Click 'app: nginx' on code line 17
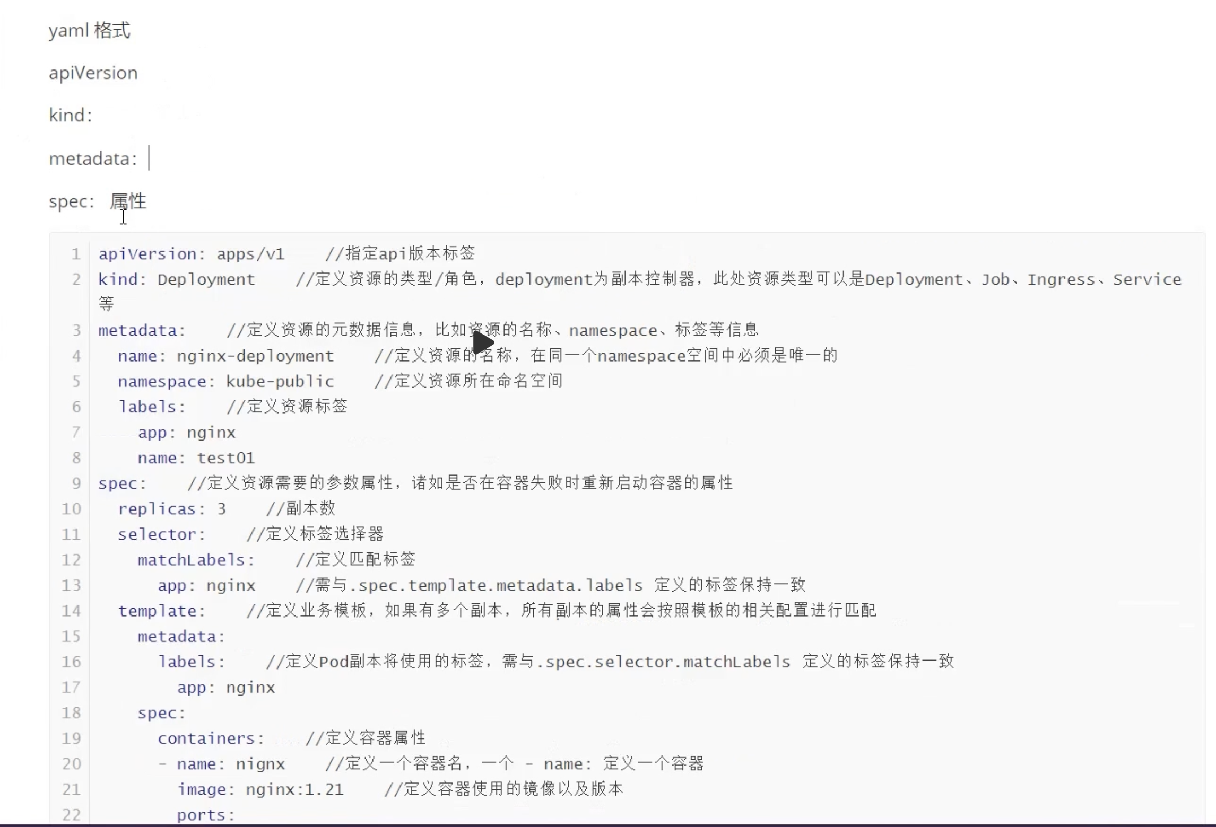 coord(226,688)
